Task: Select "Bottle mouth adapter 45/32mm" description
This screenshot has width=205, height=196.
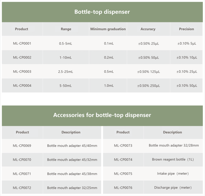Action: pos(72,160)
